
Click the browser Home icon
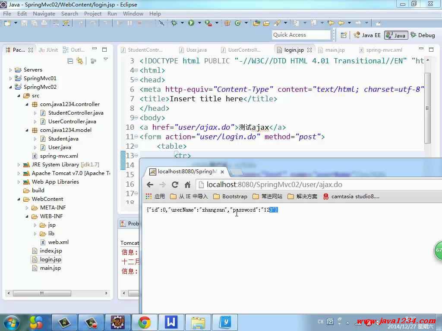pos(187,184)
